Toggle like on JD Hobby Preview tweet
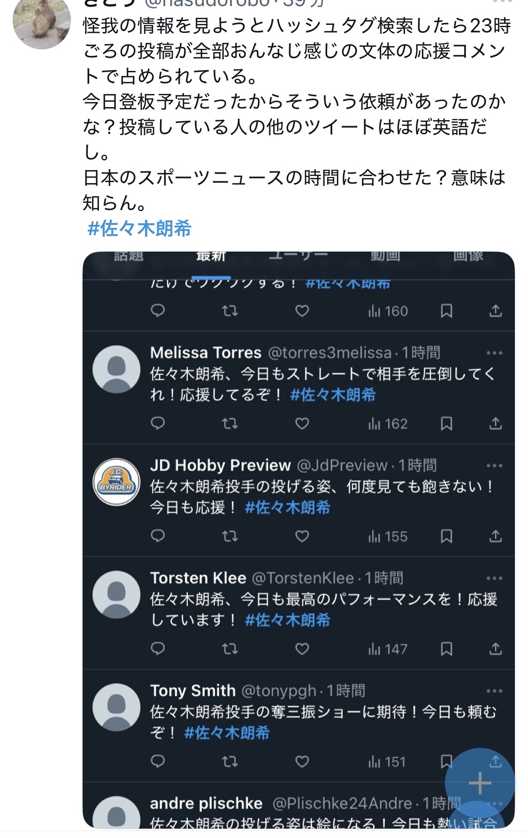 (x=302, y=537)
